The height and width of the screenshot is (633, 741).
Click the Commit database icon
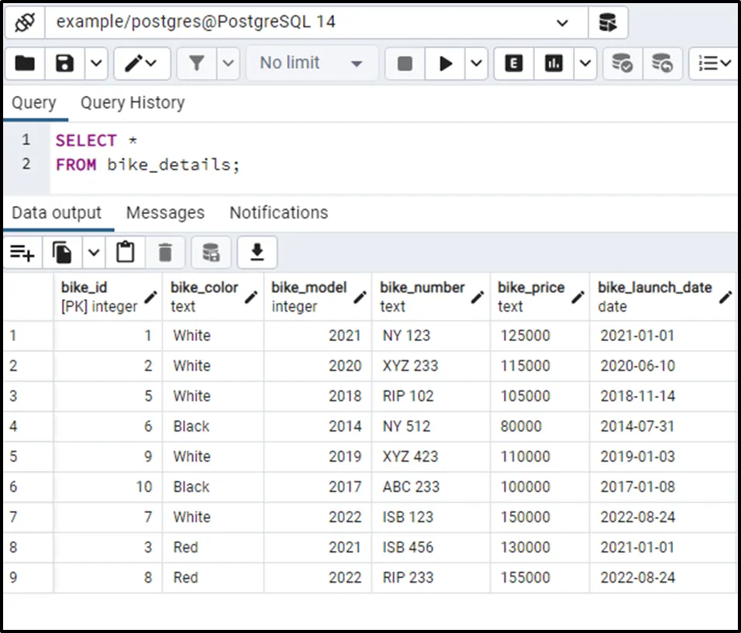tap(622, 64)
